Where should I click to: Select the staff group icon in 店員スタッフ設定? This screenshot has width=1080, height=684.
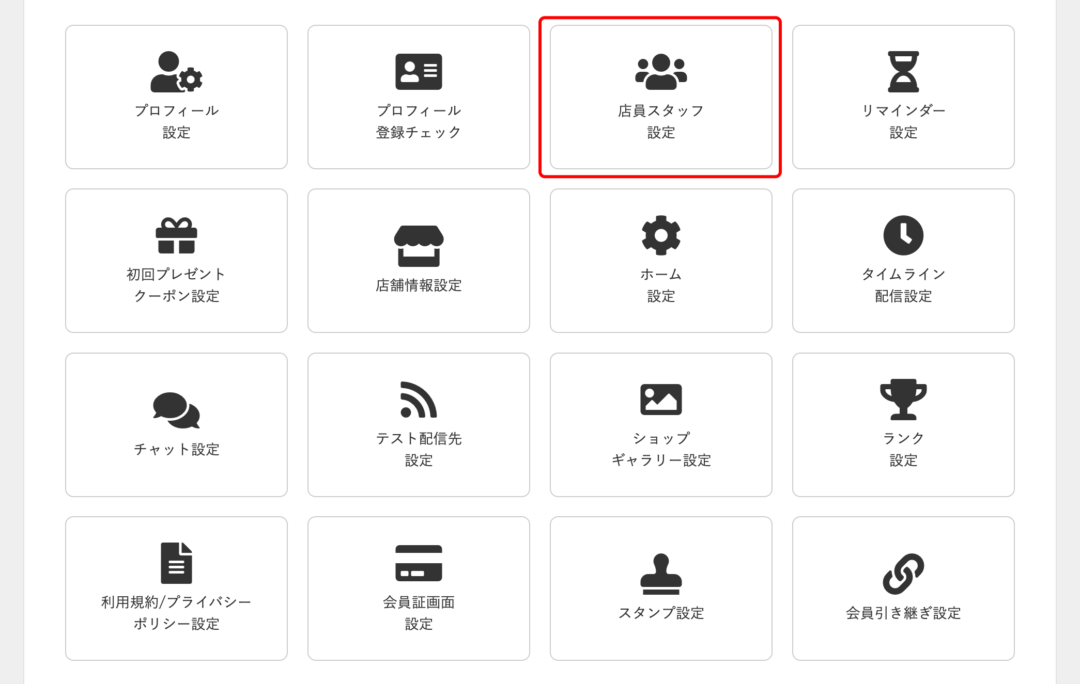click(661, 73)
